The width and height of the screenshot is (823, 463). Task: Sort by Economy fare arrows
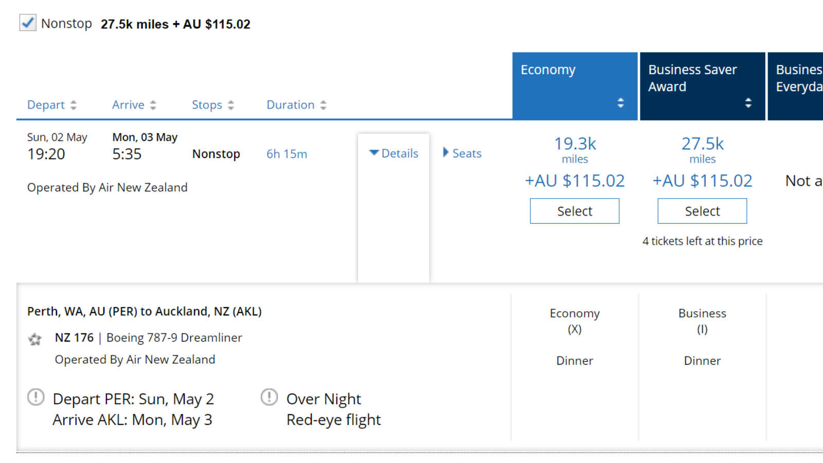click(621, 103)
